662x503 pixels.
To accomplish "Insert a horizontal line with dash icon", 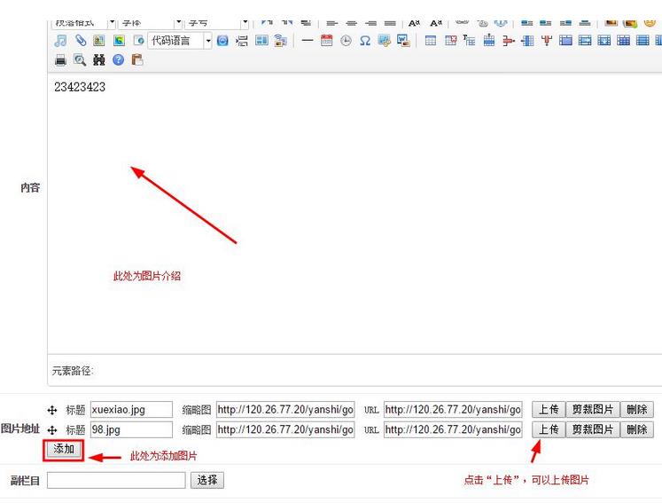I will [307, 41].
